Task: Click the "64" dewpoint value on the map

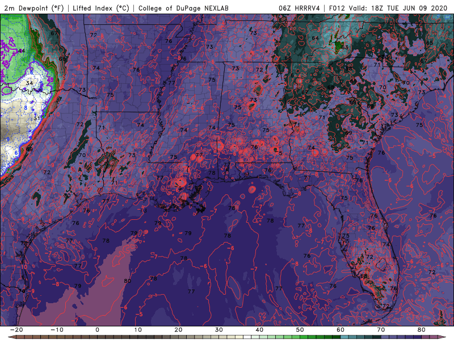Action: coord(315,38)
